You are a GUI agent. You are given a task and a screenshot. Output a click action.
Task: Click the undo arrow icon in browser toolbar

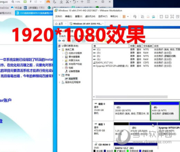(x=75, y=2)
